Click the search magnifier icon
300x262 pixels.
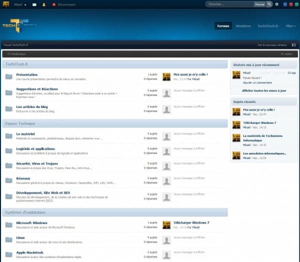pos(269,4)
